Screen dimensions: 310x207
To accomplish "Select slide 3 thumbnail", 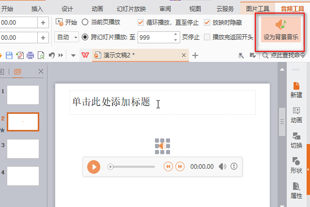I will tap(23, 149).
